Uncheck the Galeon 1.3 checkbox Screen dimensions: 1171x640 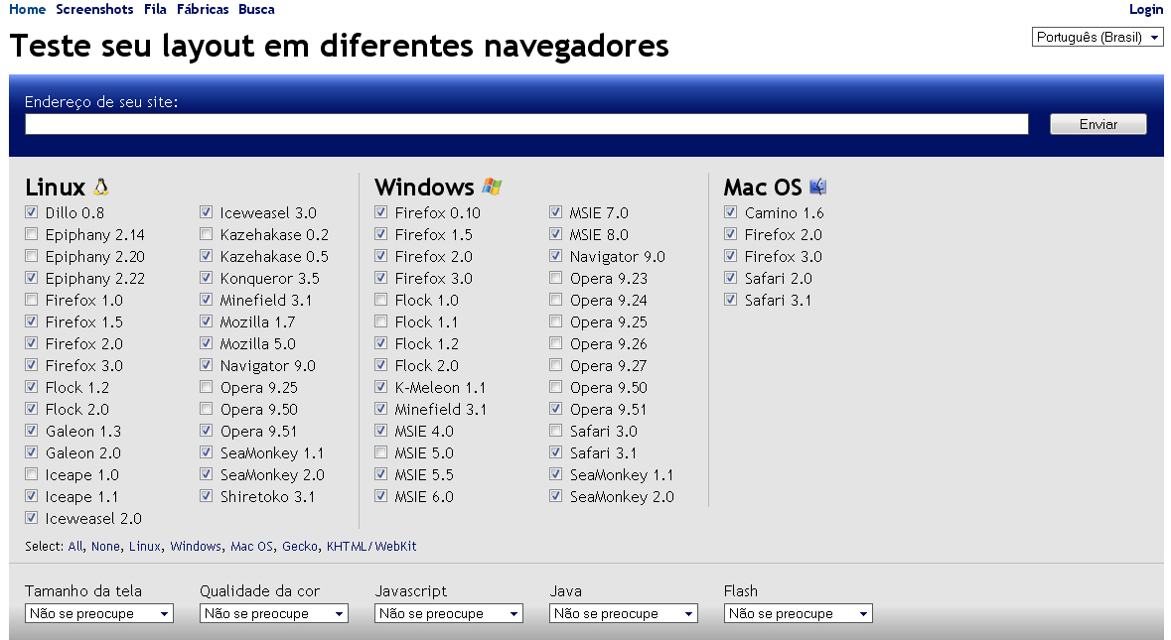pos(32,431)
